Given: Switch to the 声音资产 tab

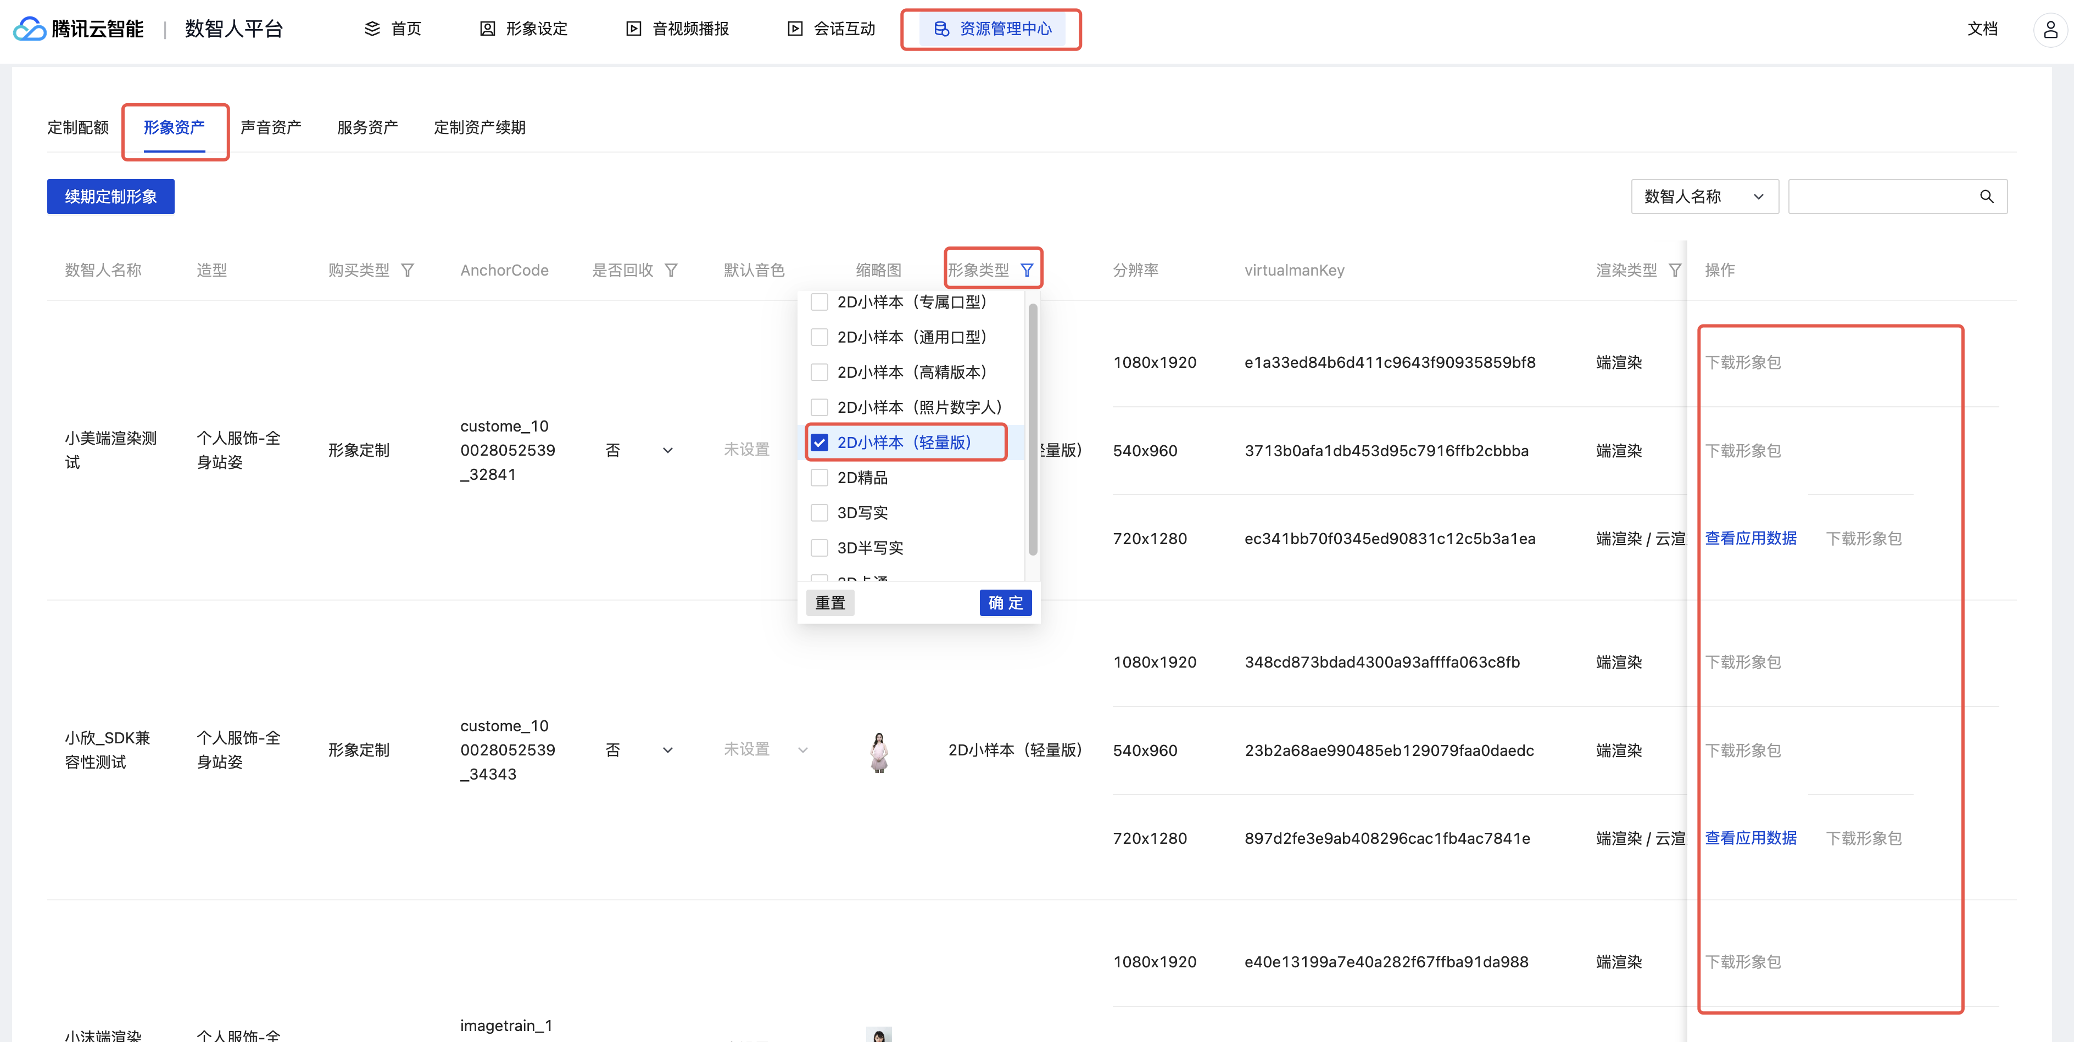Looking at the screenshot, I should pos(271,127).
